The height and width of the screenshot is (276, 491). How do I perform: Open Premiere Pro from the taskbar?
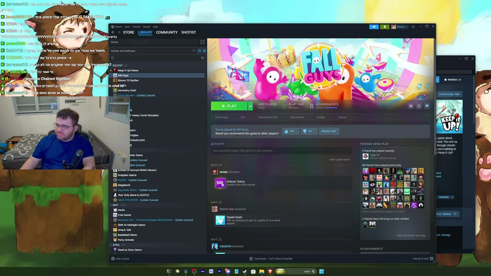point(219,271)
